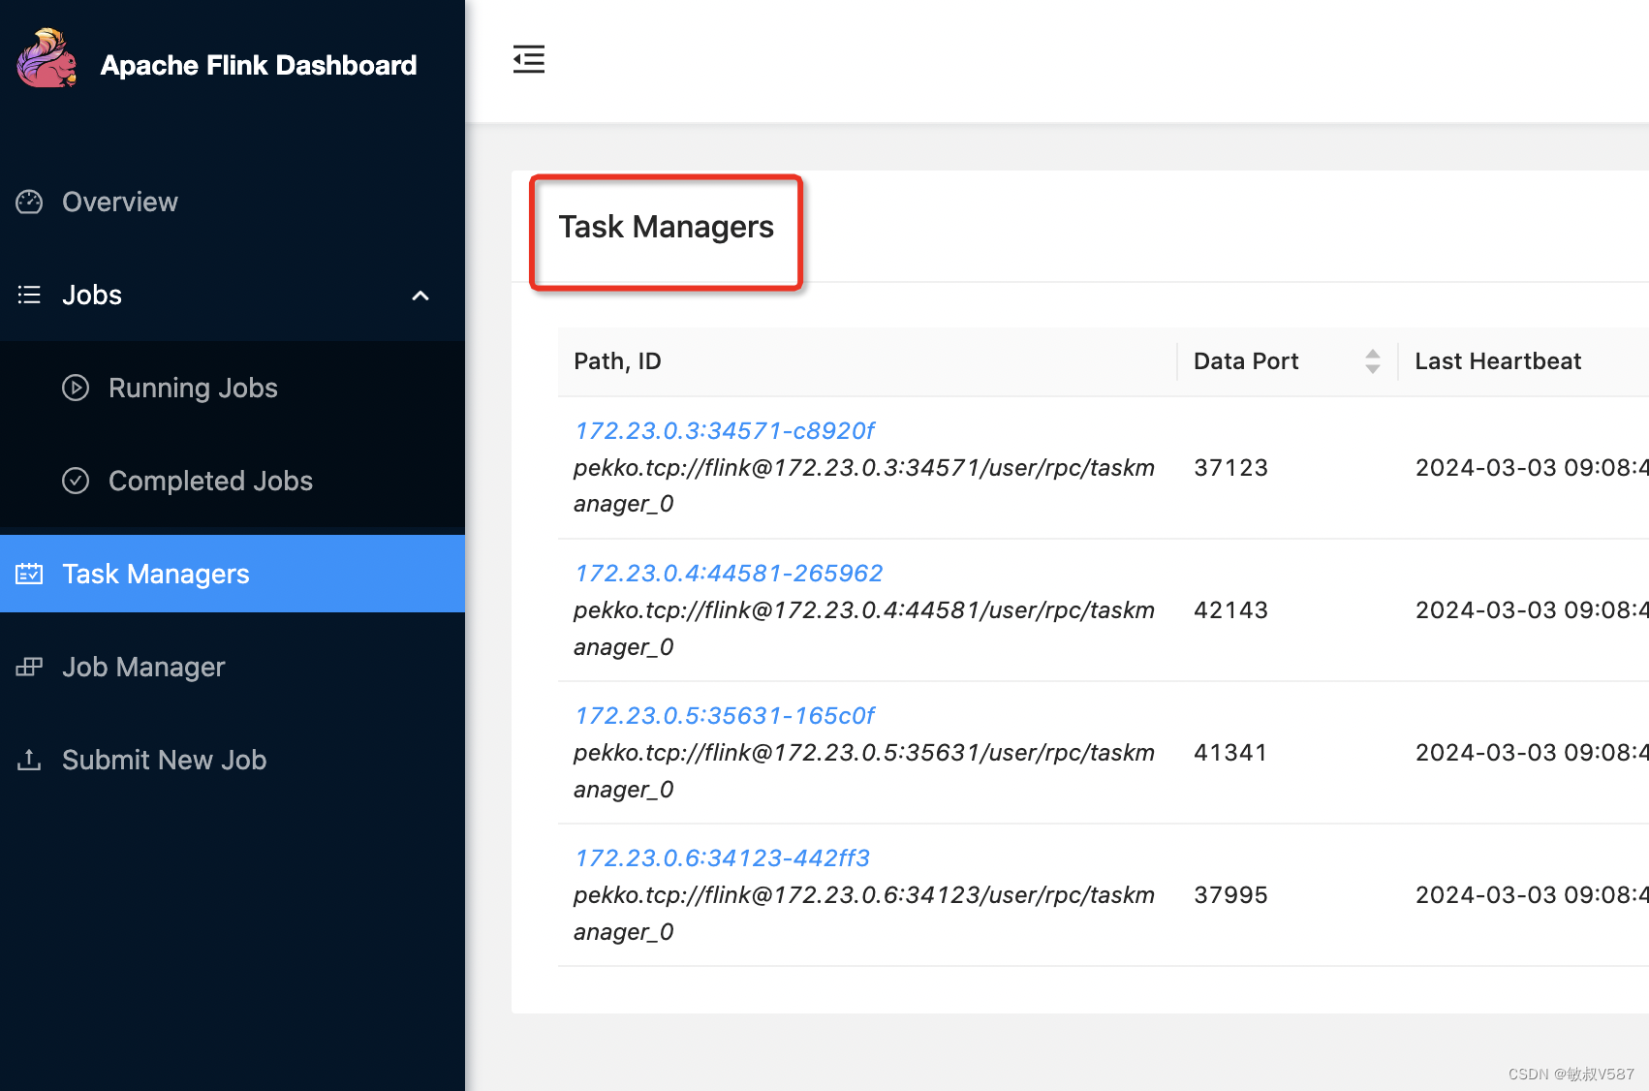Click the Jobs list icon
Image resolution: width=1649 pixels, height=1091 pixels.
click(29, 295)
